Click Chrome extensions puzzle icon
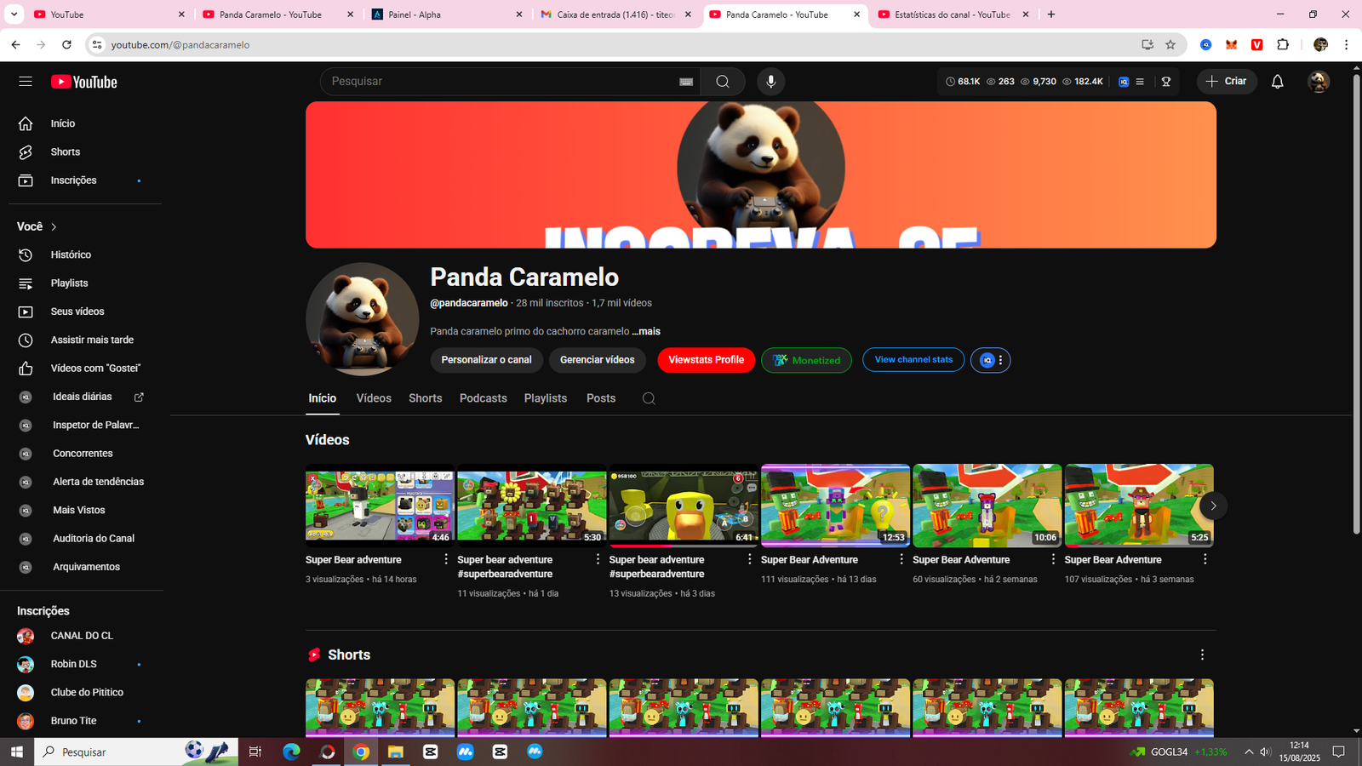 (x=1283, y=44)
